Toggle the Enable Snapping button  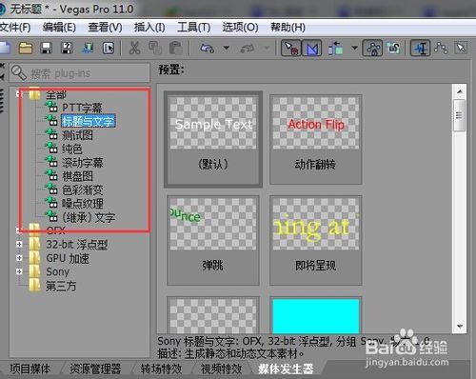(x=290, y=49)
